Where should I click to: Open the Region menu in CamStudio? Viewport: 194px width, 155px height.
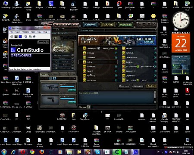click(x=17, y=32)
